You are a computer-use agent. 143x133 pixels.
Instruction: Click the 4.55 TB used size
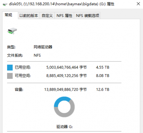(x=103, y=67)
